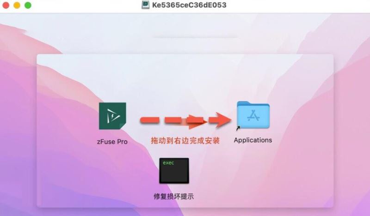Select the zFuse Pro app icon
Viewport: 370px width, 216px height.
pyautogui.click(x=112, y=116)
